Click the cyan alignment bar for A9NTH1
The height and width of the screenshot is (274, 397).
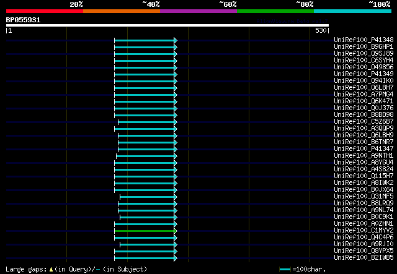(146, 156)
